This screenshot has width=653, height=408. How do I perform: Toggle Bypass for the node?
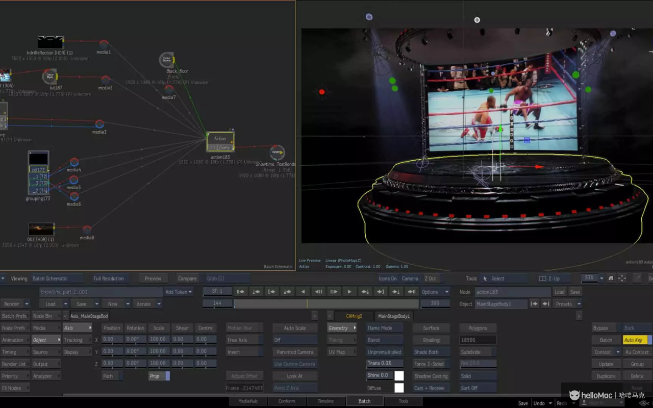click(606, 328)
